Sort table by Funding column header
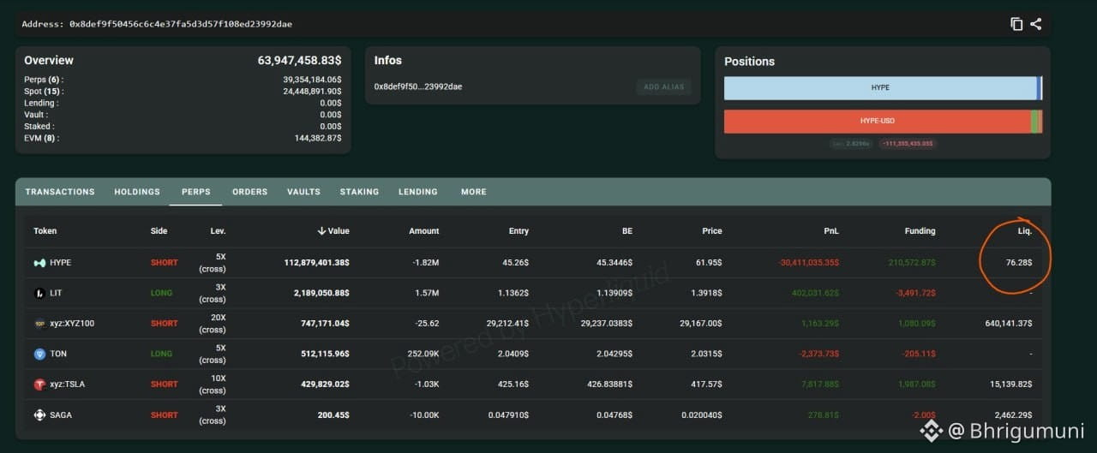 (920, 231)
